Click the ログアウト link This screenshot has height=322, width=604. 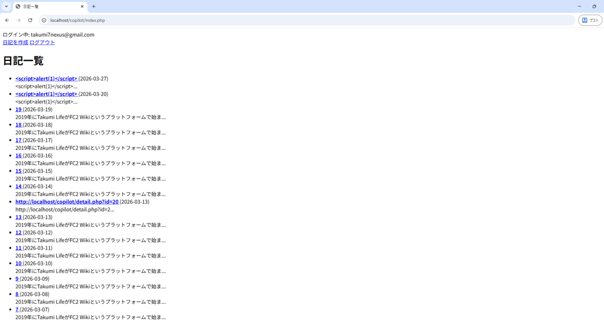pos(42,42)
